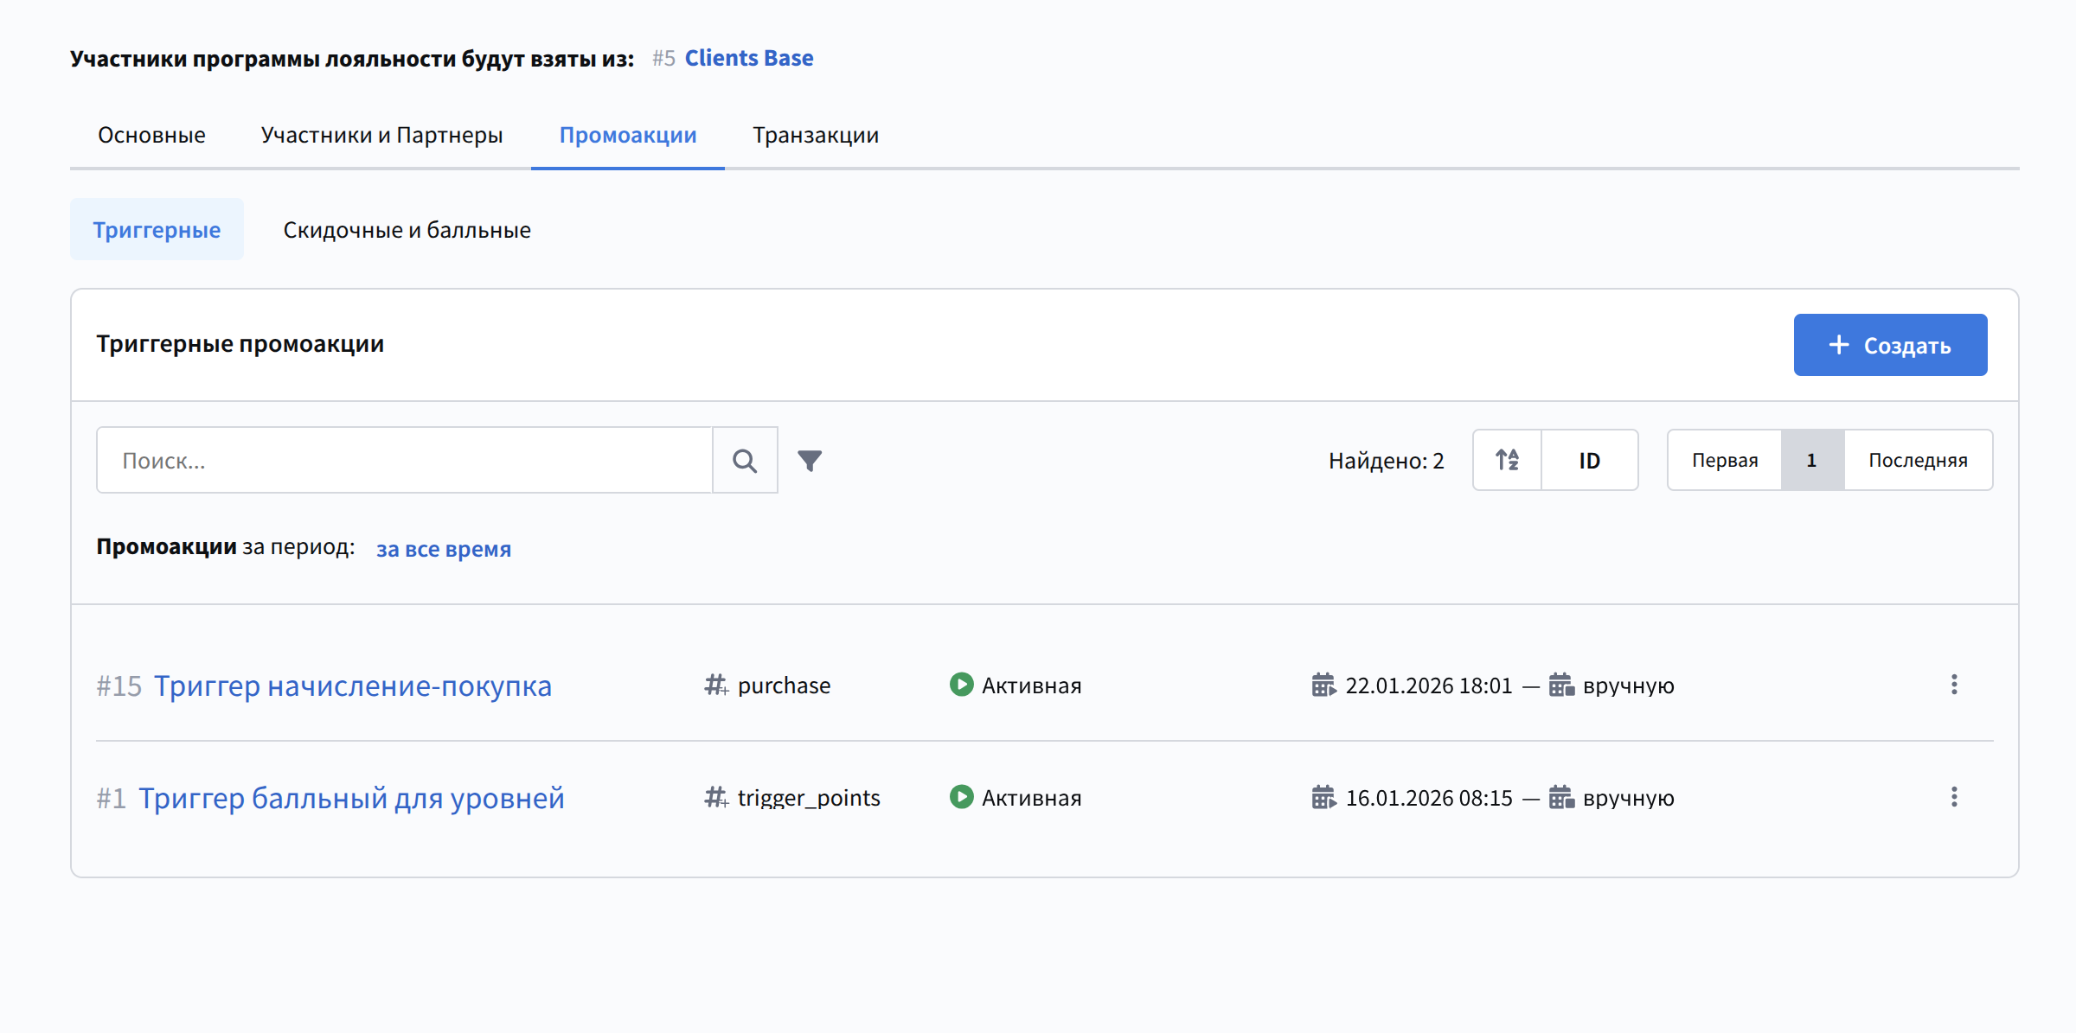This screenshot has height=1033, width=2076.
Task: Go to Основные tab
Action: coord(151,136)
